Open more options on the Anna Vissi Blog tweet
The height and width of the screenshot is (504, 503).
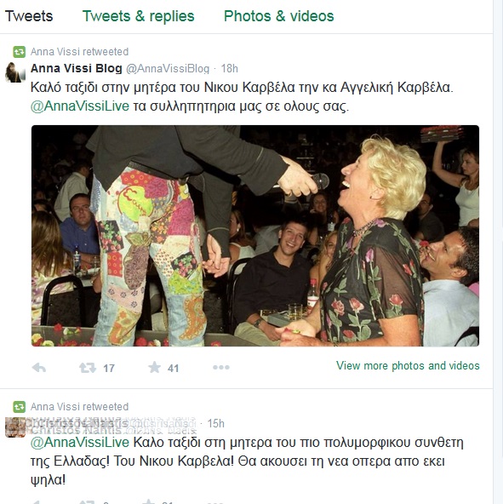tap(221, 368)
